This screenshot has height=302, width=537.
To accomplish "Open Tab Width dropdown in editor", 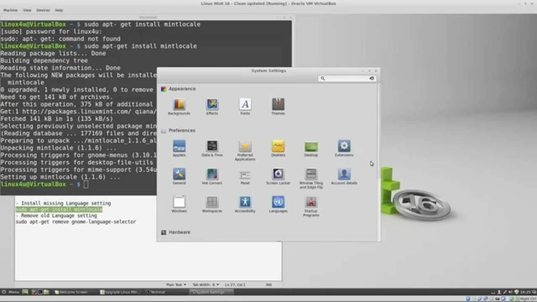I will click(x=206, y=285).
